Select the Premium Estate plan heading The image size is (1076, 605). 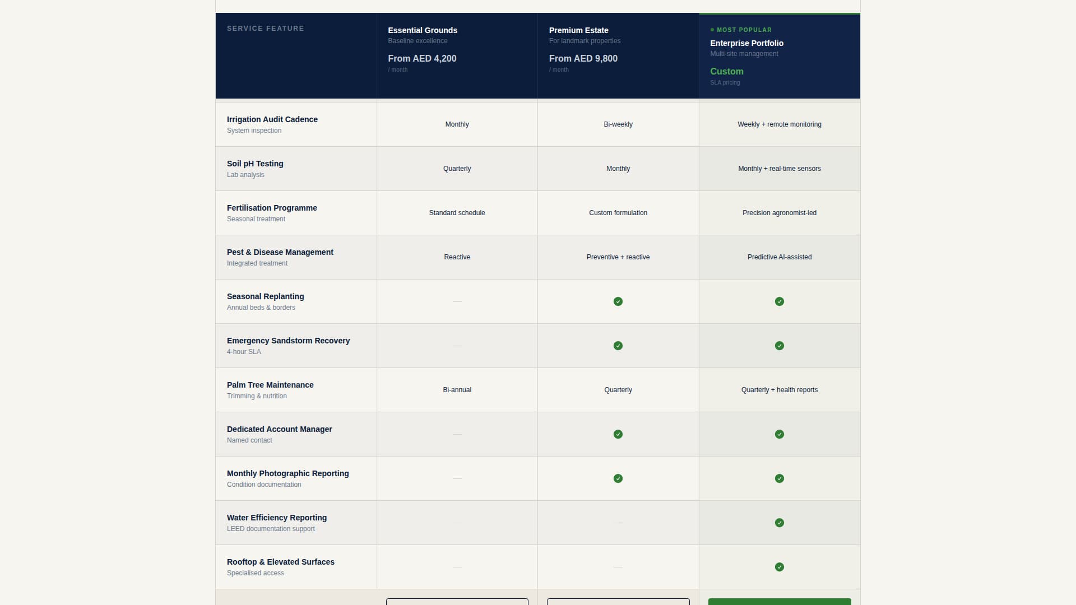click(x=578, y=30)
